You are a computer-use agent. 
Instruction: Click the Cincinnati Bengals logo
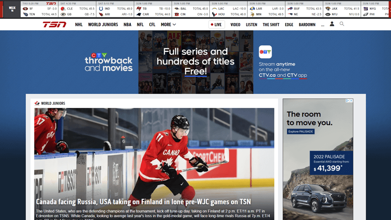point(177,15)
